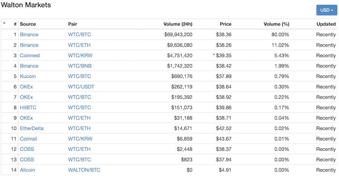The width and height of the screenshot is (339, 176).
Task: Select the Walton Markets heading
Action: pyautogui.click(x=26, y=5)
